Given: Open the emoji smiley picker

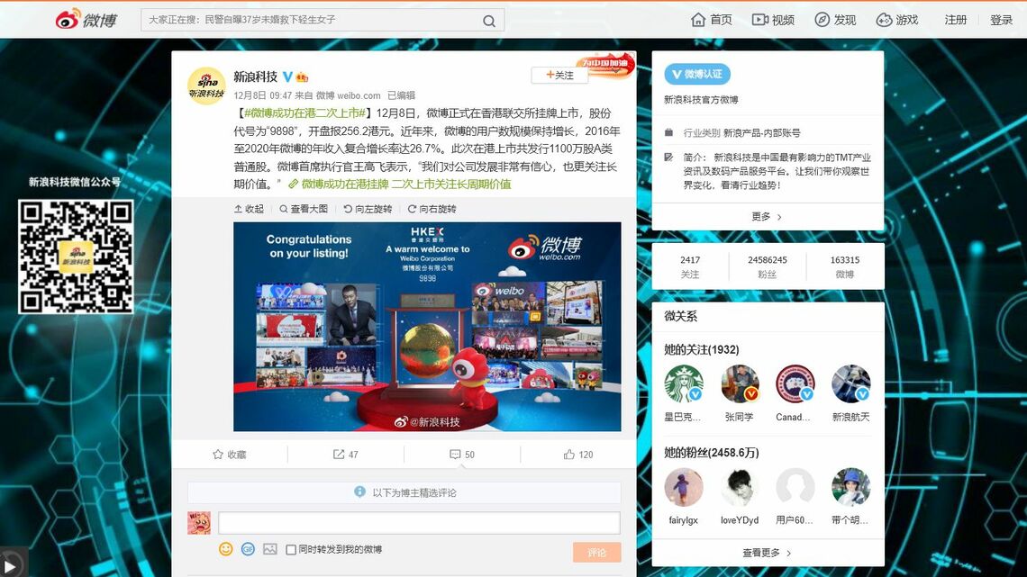Looking at the screenshot, I should pos(226,549).
